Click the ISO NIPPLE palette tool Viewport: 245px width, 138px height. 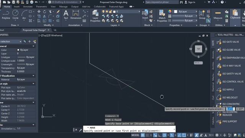pyautogui.click(x=225, y=89)
